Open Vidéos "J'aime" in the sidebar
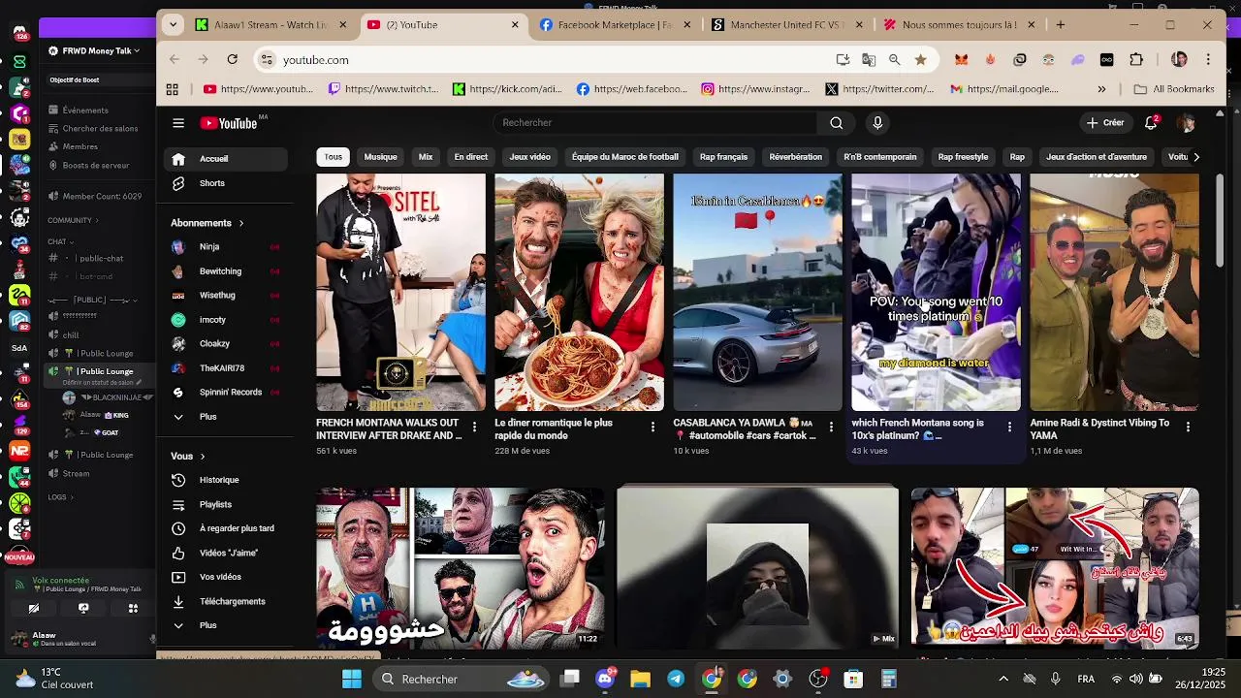The height and width of the screenshot is (698, 1241). [229, 553]
